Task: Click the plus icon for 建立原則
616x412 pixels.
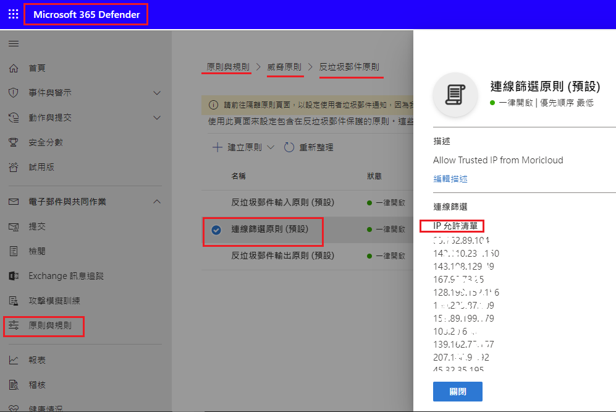Action: 217,148
